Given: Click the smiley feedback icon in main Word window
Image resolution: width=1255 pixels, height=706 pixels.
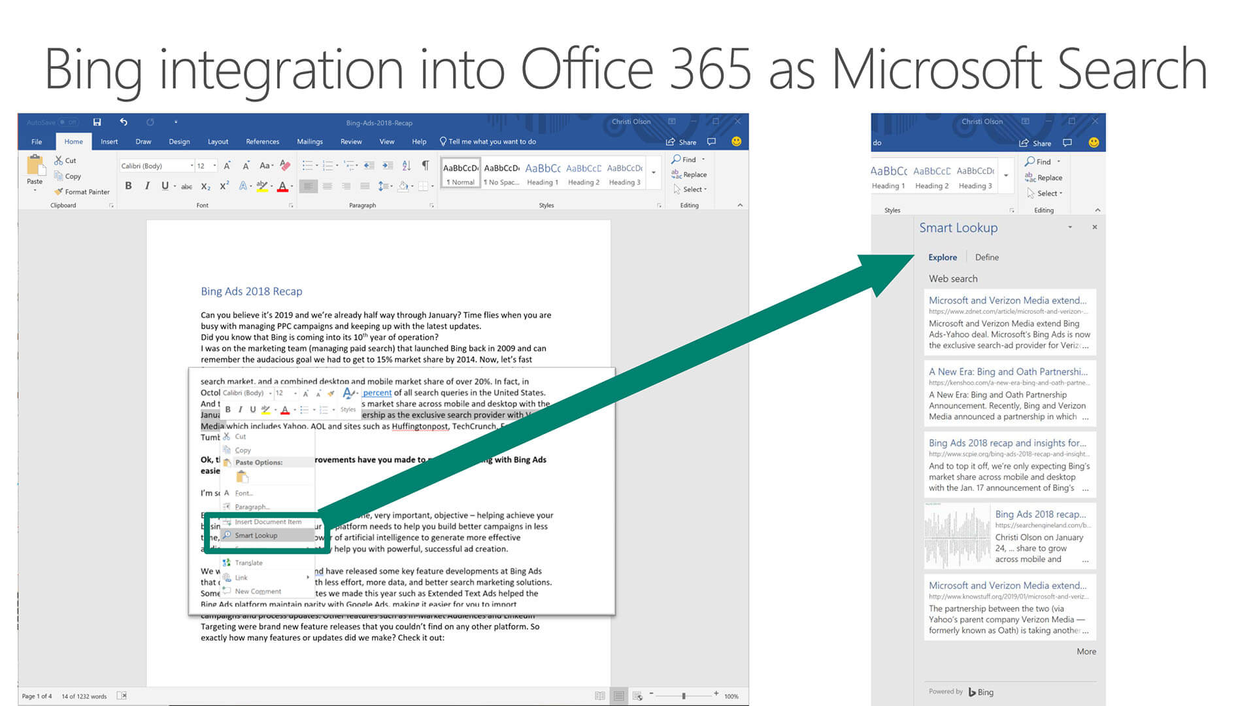Looking at the screenshot, I should (736, 141).
